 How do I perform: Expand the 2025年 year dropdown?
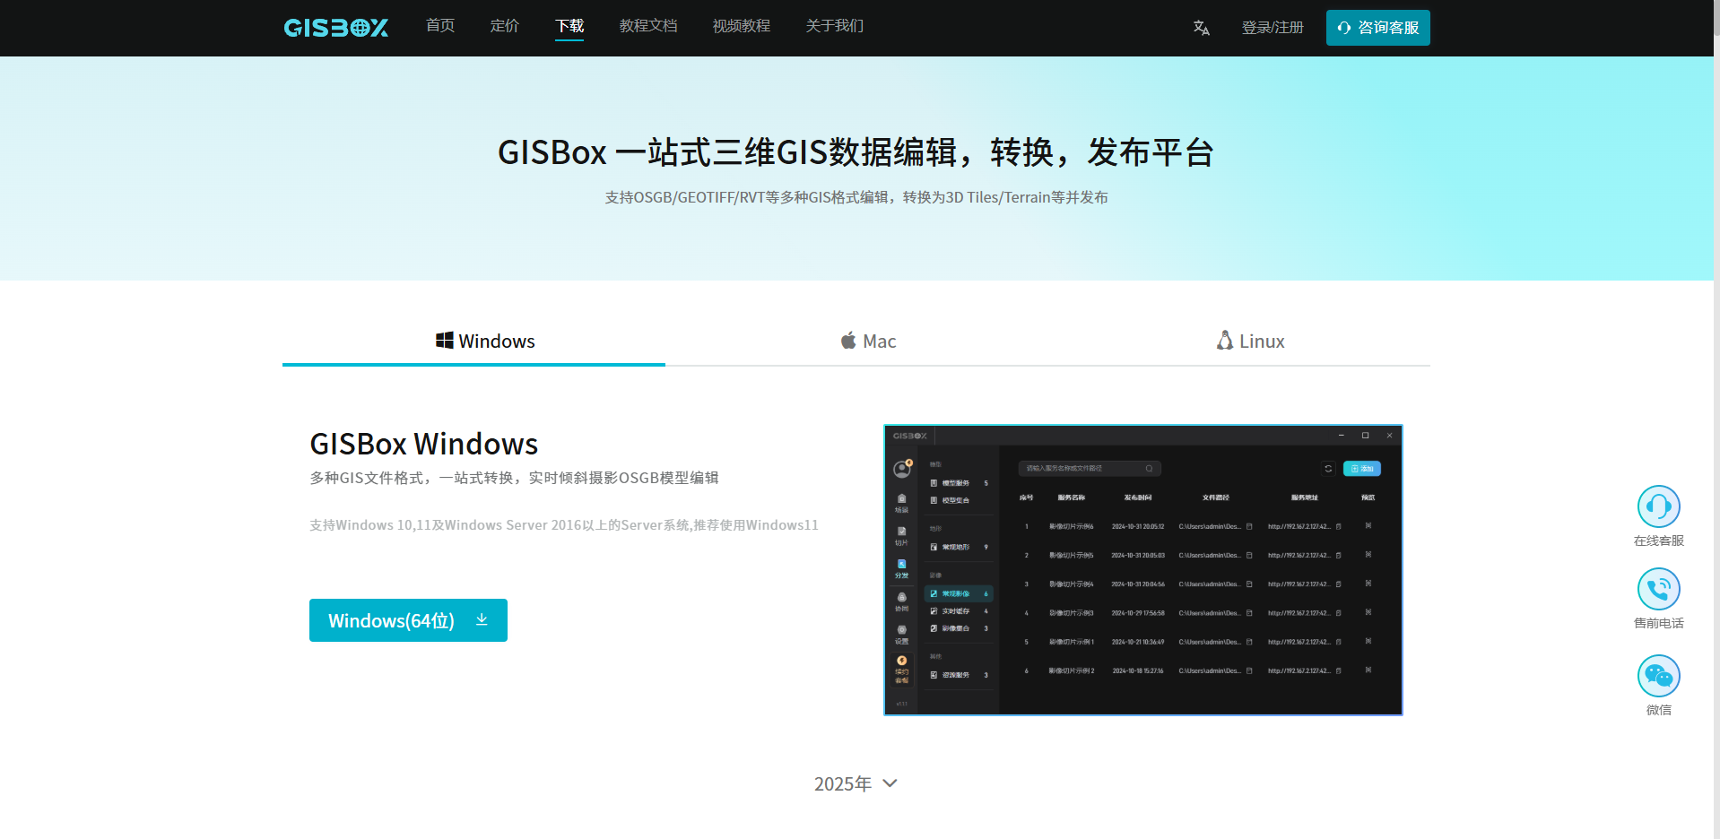[856, 784]
